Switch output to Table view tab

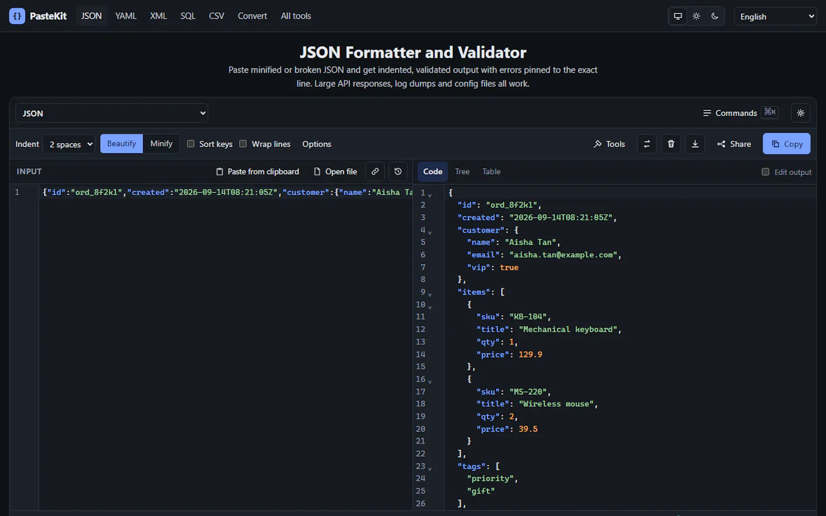[491, 171]
